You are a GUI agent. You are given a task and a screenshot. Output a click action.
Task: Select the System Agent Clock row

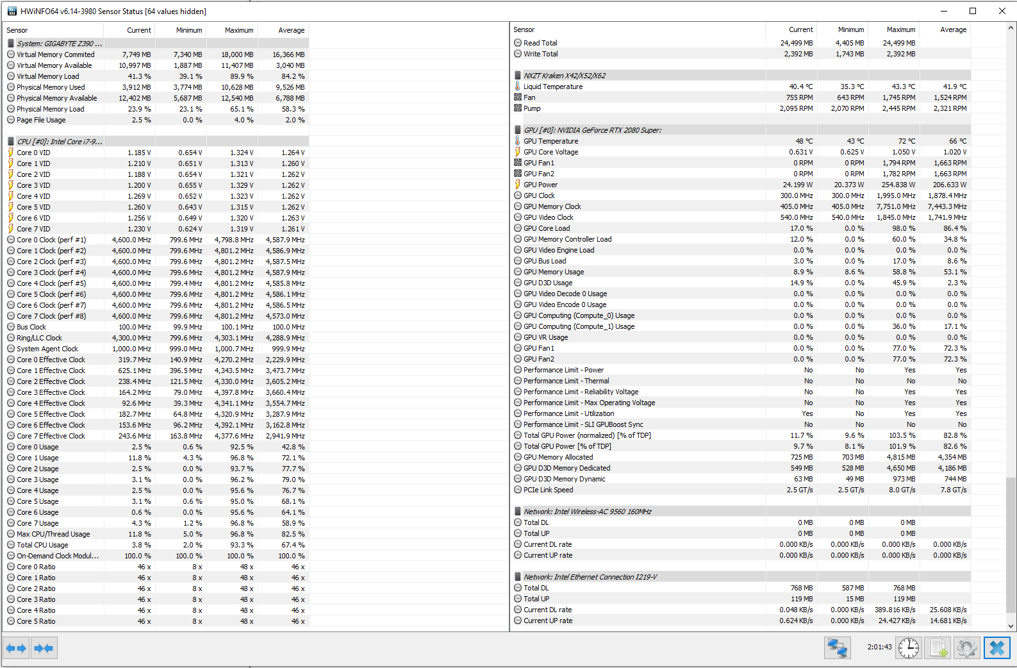tap(157, 349)
